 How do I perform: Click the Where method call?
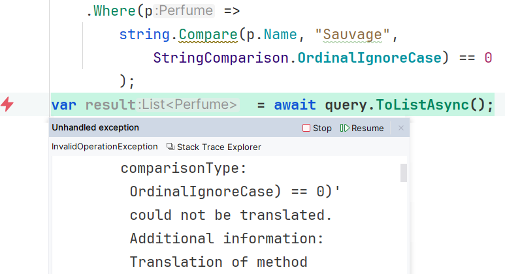[114, 11]
